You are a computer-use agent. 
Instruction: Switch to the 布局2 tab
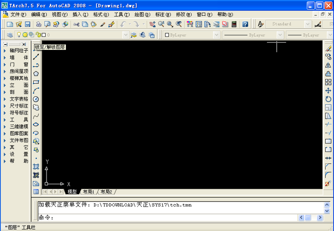point(106,192)
